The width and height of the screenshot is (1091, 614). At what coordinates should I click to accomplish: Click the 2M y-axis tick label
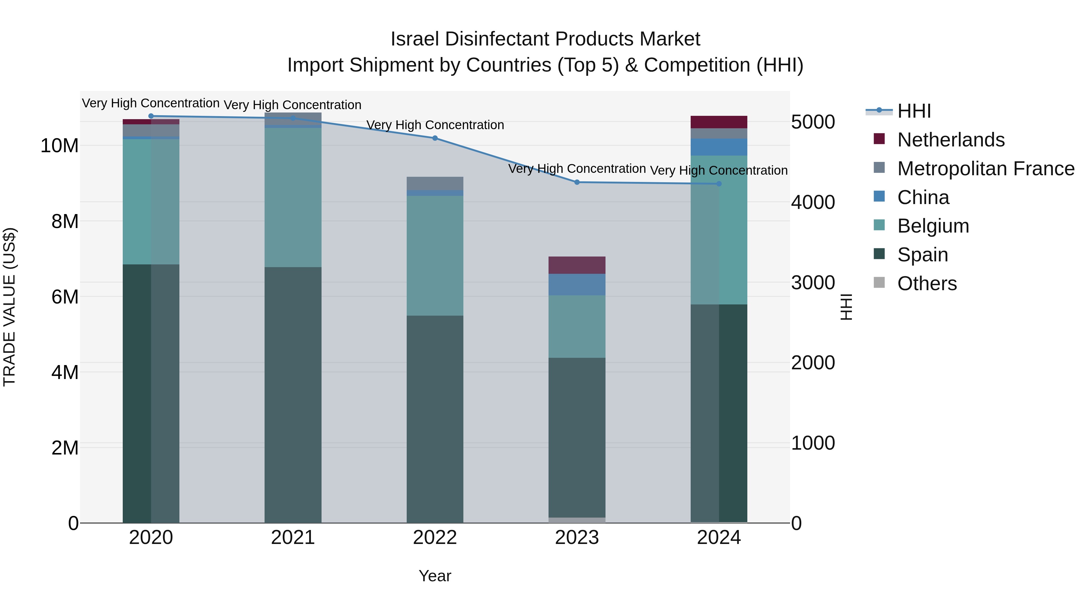coord(65,448)
